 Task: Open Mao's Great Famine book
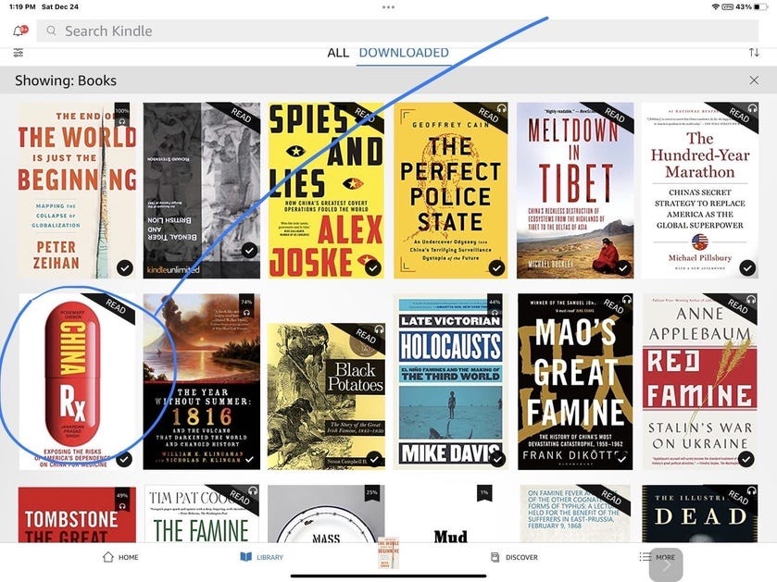(x=575, y=381)
